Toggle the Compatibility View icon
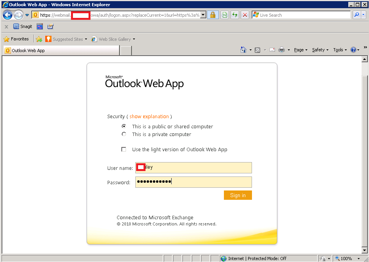369x262 pixels. 225,15
